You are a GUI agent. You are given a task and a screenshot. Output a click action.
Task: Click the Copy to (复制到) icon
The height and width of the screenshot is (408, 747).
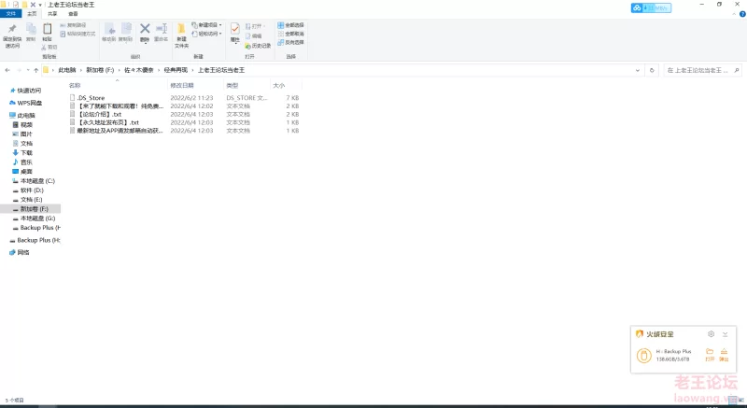pyautogui.click(x=126, y=33)
